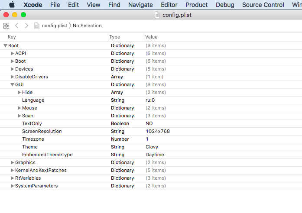Open the View menu

pos(94,5)
